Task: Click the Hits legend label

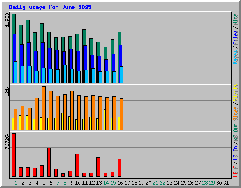Action: [x=235, y=19]
